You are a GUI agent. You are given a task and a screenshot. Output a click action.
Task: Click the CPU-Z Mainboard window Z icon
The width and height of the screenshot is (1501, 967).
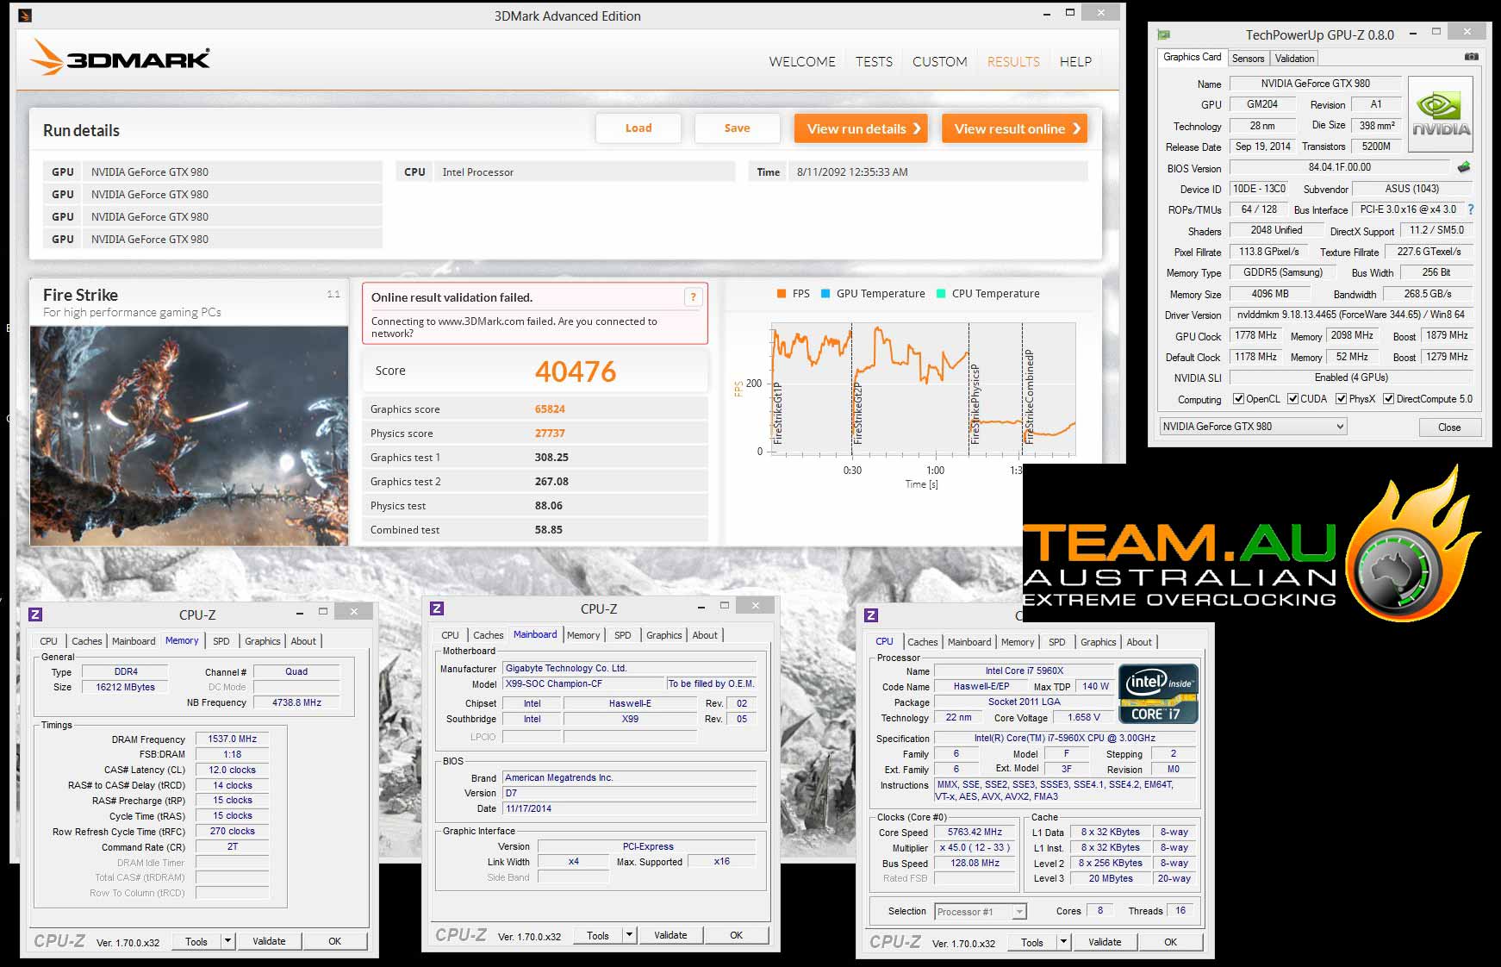click(x=437, y=608)
